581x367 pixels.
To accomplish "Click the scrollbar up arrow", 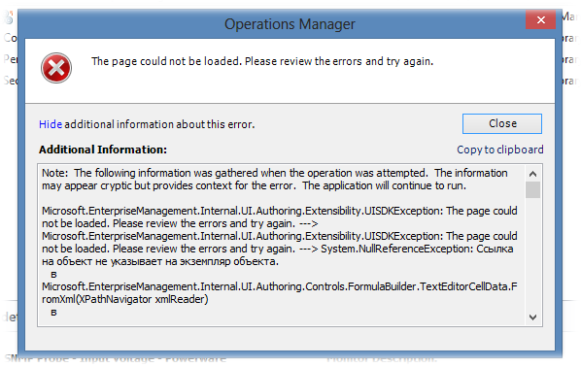I will click(532, 174).
